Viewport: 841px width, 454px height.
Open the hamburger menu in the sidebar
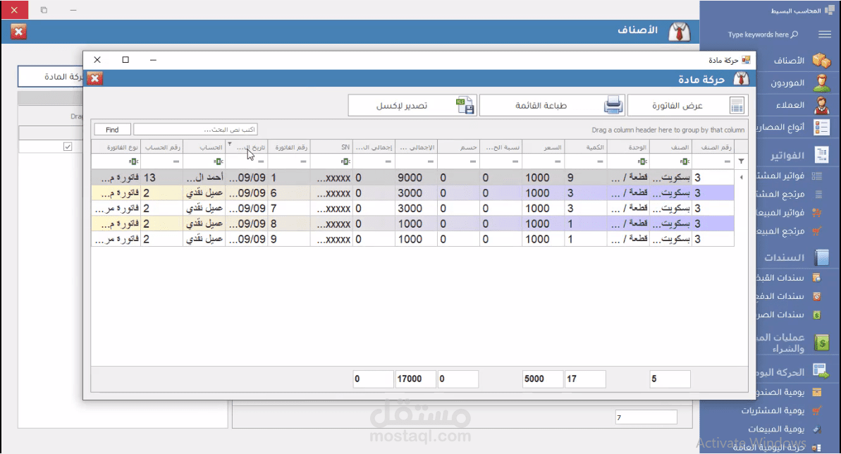[824, 35]
